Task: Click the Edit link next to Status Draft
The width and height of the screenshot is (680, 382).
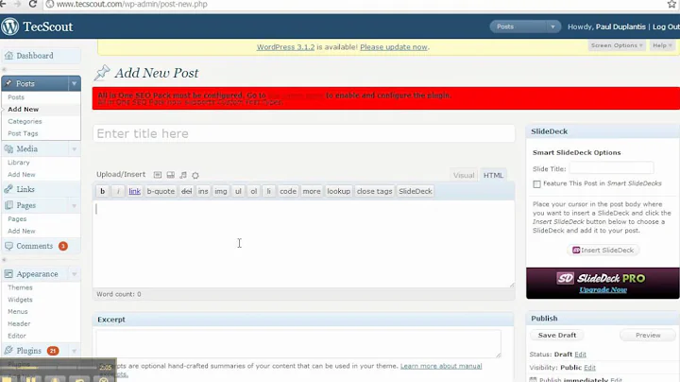Action: [x=580, y=355]
